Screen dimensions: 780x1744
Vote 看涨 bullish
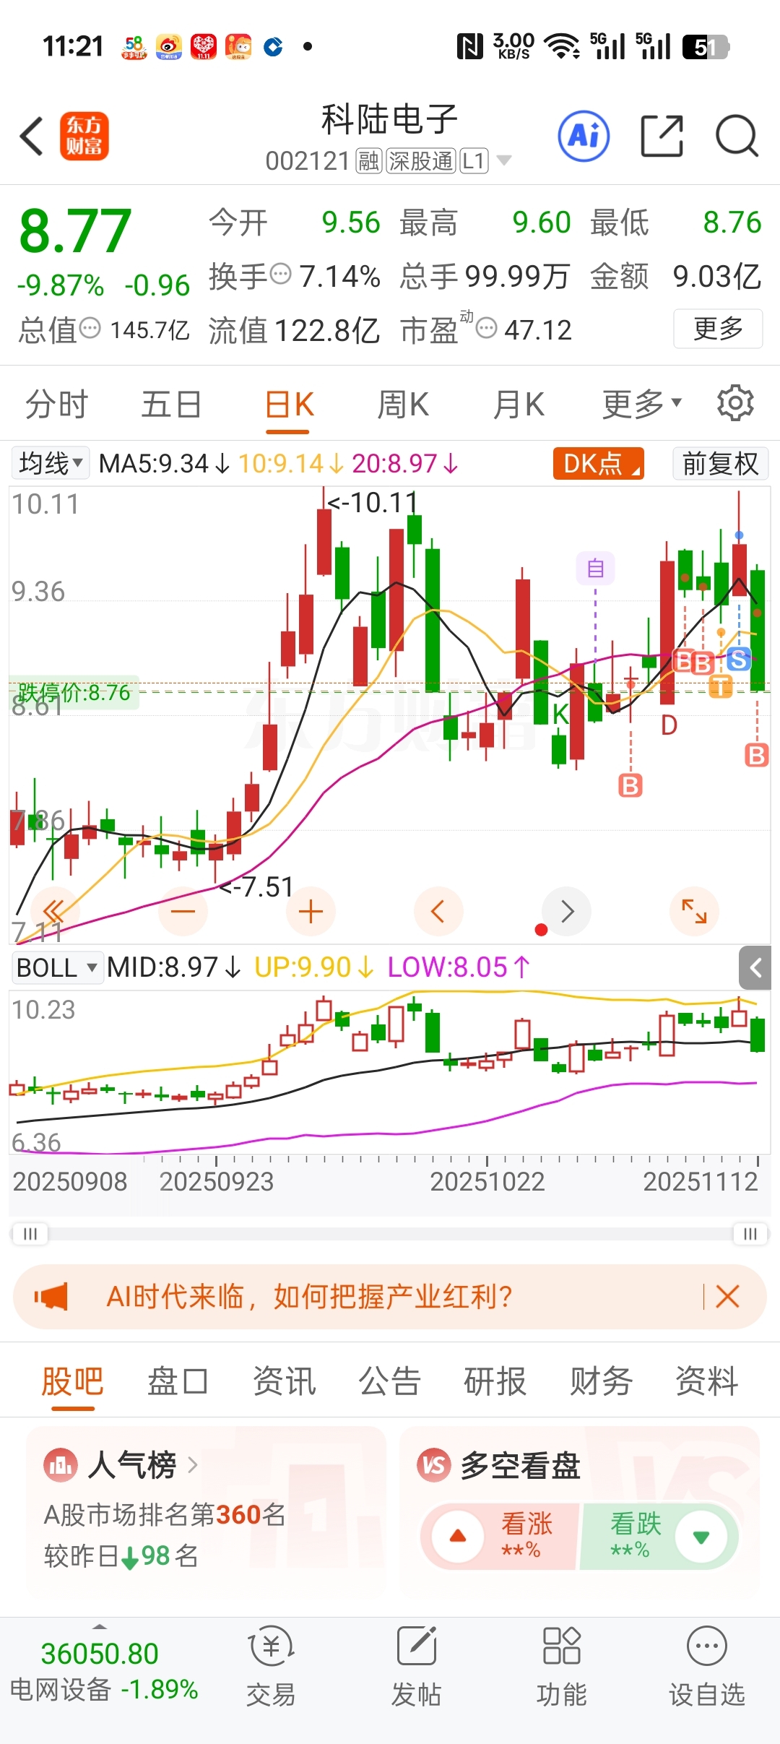(500, 1536)
